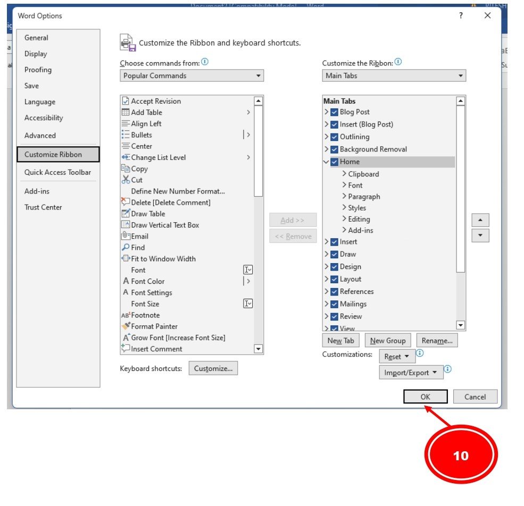This screenshot has height=506, width=524.
Task: Open the Customize the Ribbon dropdown
Action: click(x=394, y=76)
